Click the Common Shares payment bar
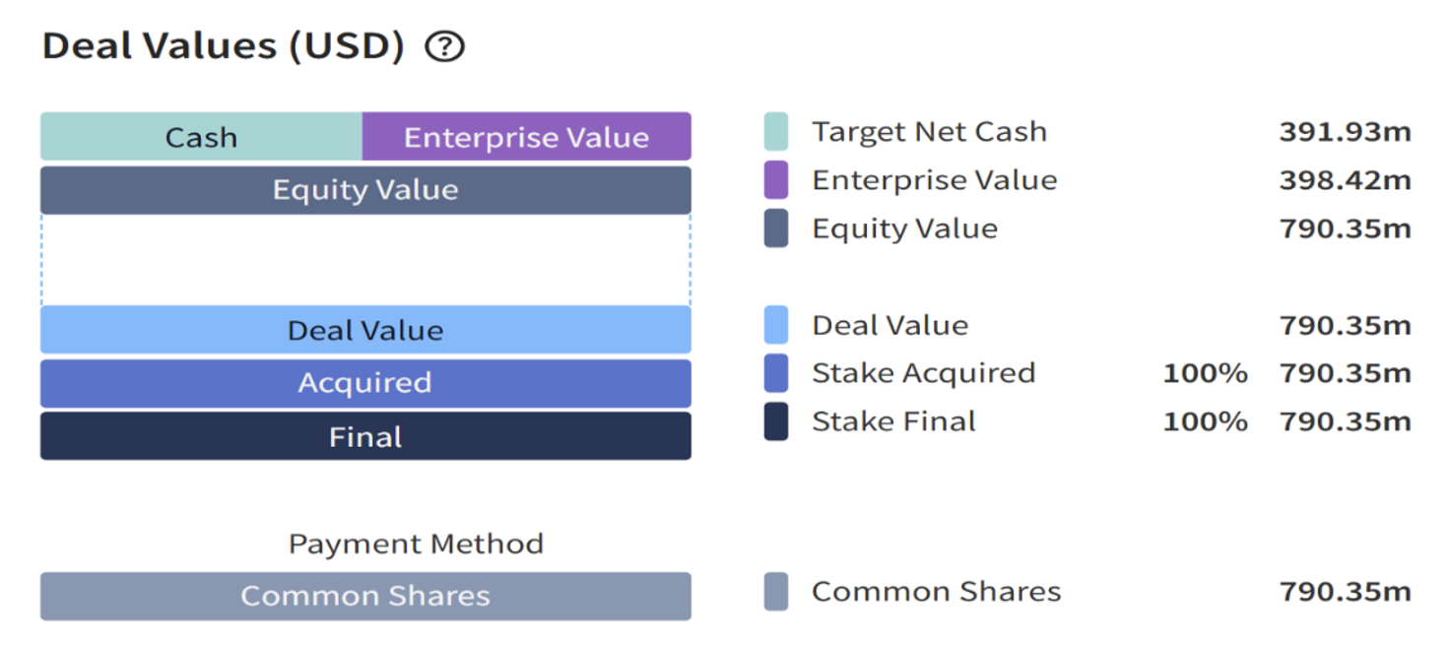Screen dimensions: 1450x646 365,596
